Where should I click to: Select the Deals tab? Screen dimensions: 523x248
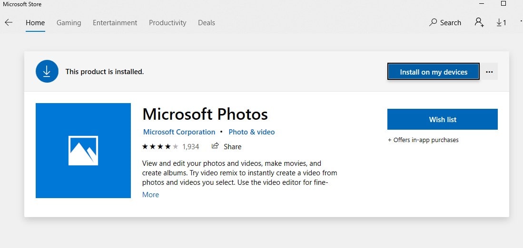207,23
